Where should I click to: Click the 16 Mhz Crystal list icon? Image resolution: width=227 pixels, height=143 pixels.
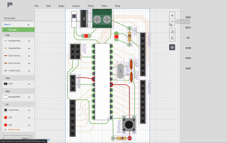click(6, 71)
